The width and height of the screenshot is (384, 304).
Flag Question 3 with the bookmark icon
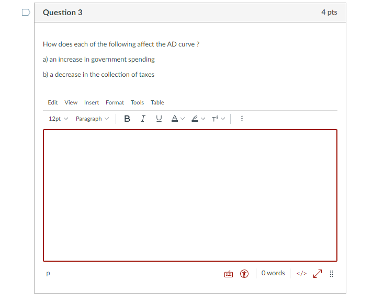click(26, 12)
